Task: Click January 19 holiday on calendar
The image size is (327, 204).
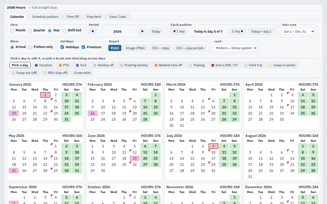Action: coord(14,113)
